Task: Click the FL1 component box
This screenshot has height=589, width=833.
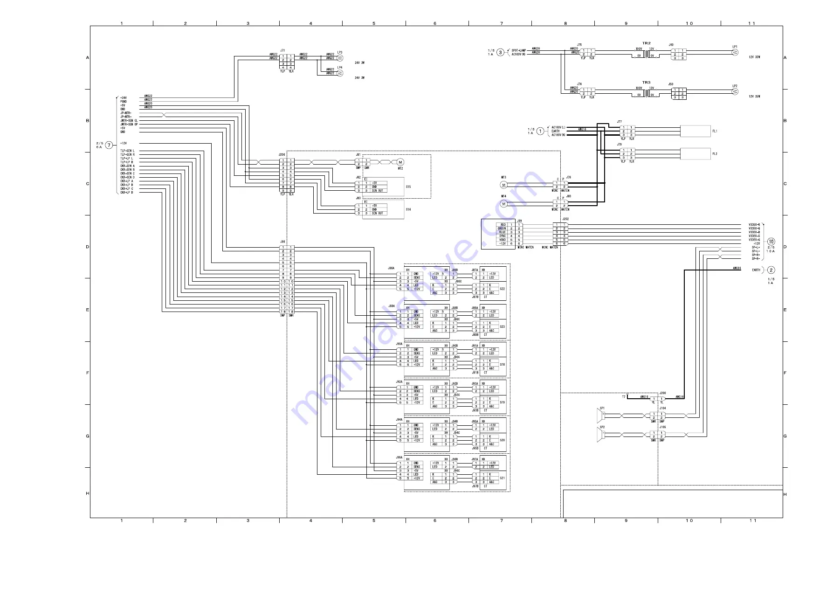Action: click(695, 131)
